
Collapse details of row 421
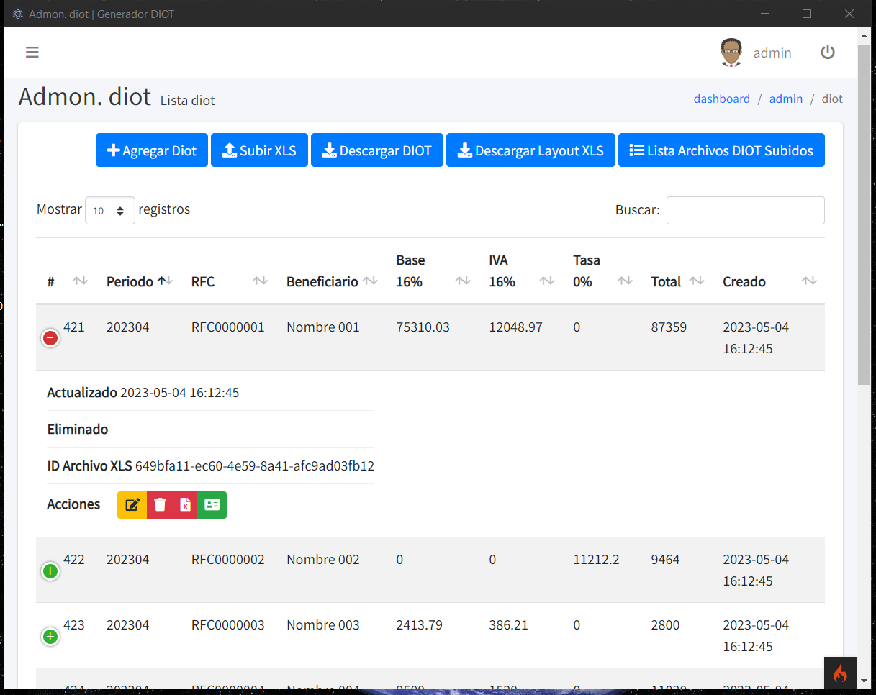[x=50, y=338]
